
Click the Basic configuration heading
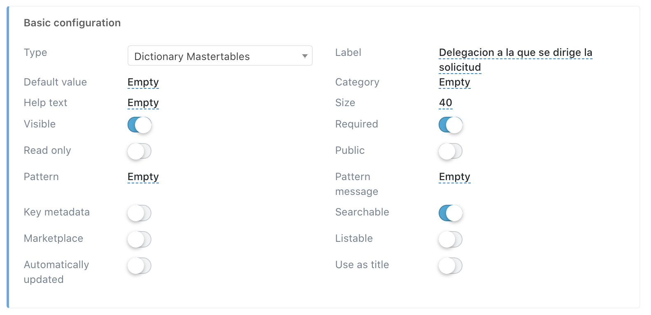tap(72, 23)
